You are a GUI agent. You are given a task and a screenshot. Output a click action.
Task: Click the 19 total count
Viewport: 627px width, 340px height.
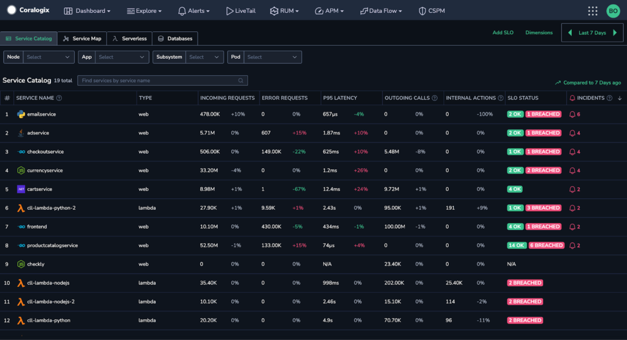63,81
